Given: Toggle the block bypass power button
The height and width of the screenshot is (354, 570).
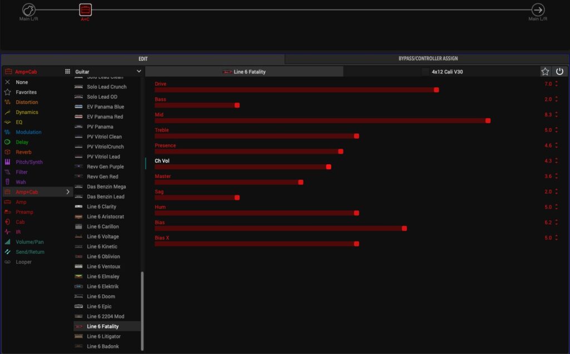Looking at the screenshot, I should coord(559,71).
